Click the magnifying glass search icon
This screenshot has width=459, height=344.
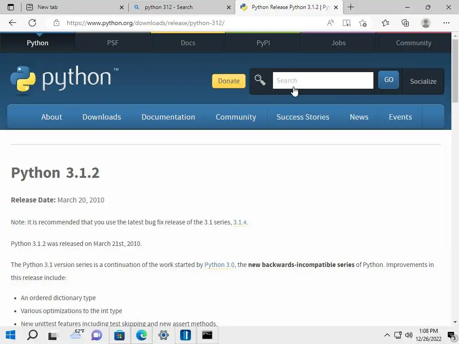pyautogui.click(x=260, y=80)
